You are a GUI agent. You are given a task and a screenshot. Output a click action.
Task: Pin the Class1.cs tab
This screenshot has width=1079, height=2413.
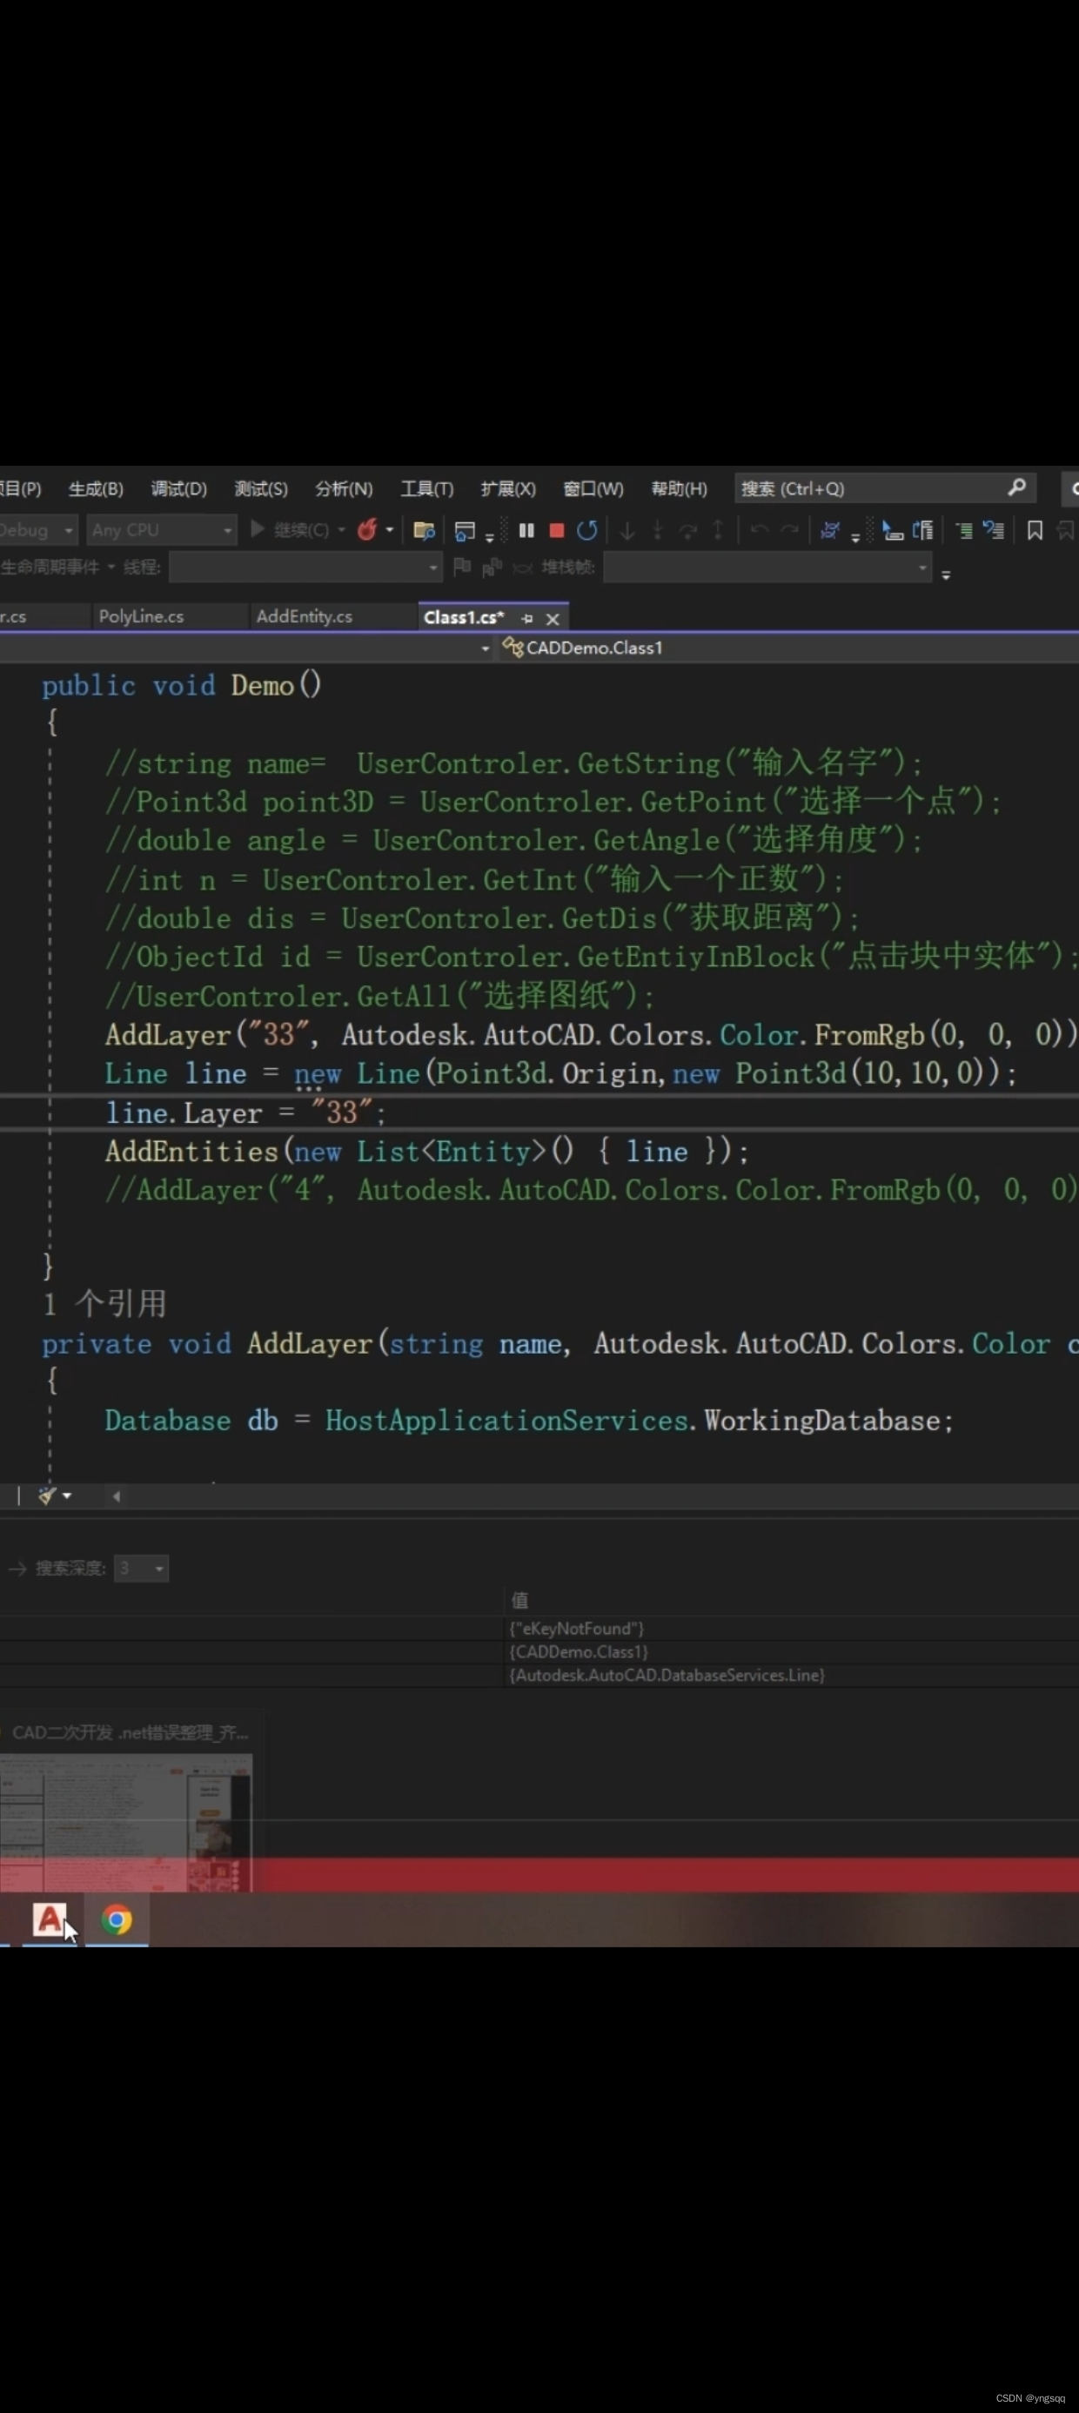coord(527,618)
